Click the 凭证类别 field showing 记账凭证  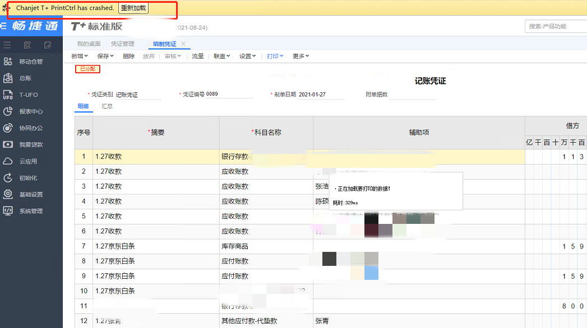138,95
